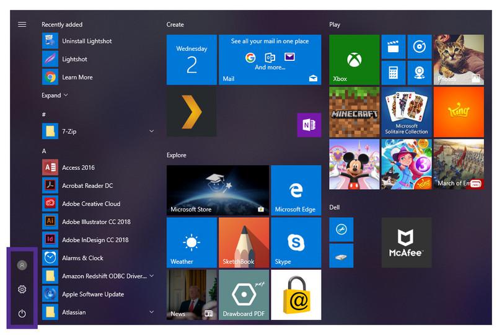Open the orange King tile

point(459,112)
